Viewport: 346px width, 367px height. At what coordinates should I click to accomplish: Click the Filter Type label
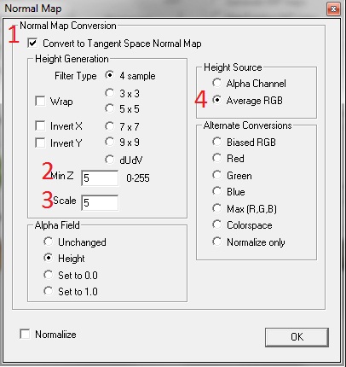point(76,76)
